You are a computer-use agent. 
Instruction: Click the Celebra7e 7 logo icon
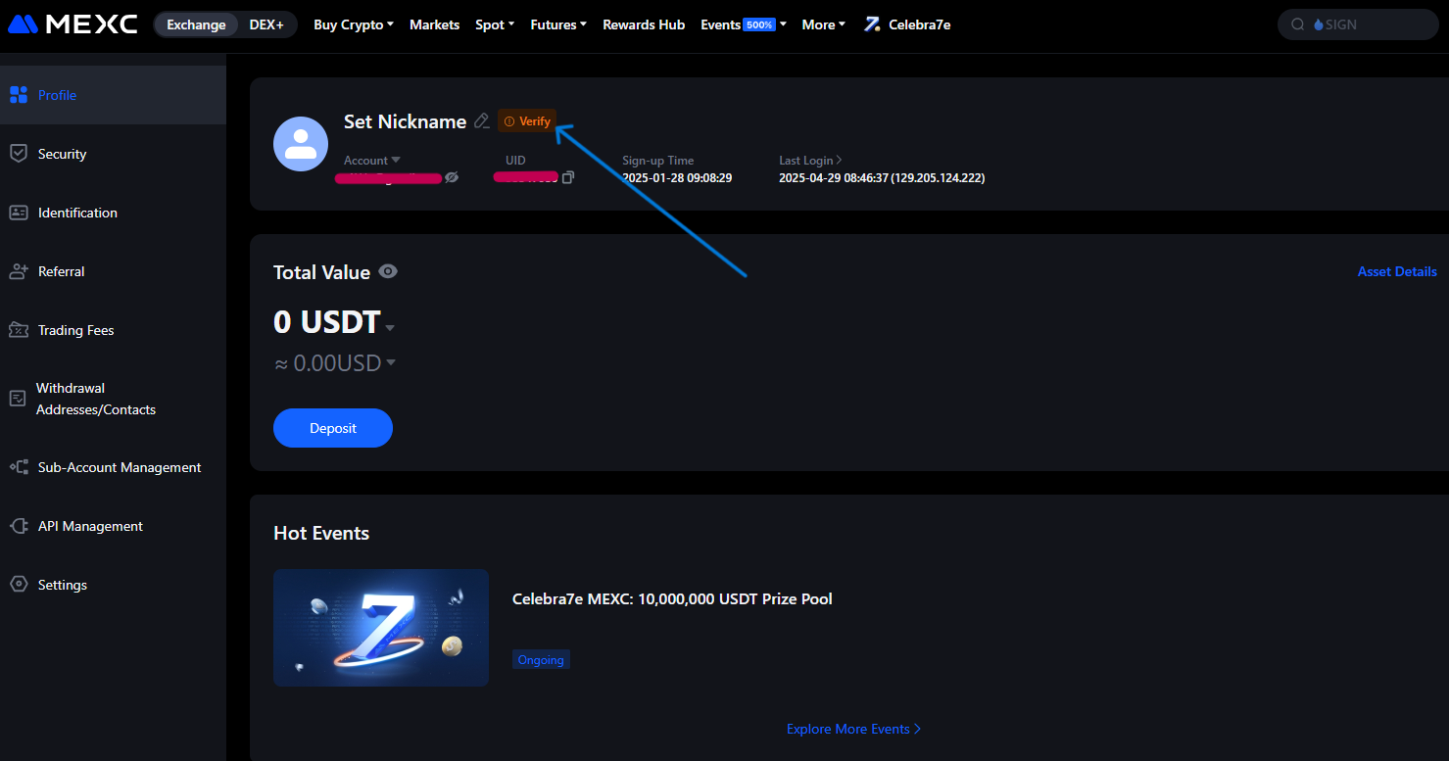coord(872,24)
